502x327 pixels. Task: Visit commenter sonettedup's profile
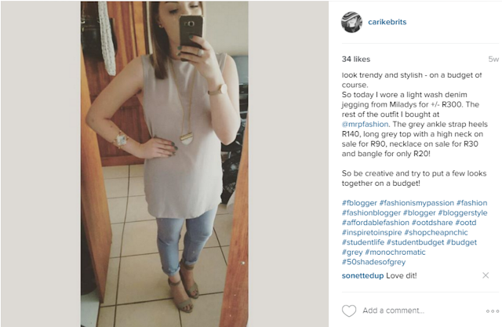click(x=362, y=275)
